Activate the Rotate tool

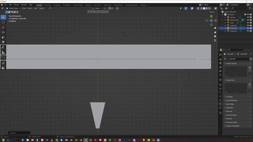(x=3, y=32)
